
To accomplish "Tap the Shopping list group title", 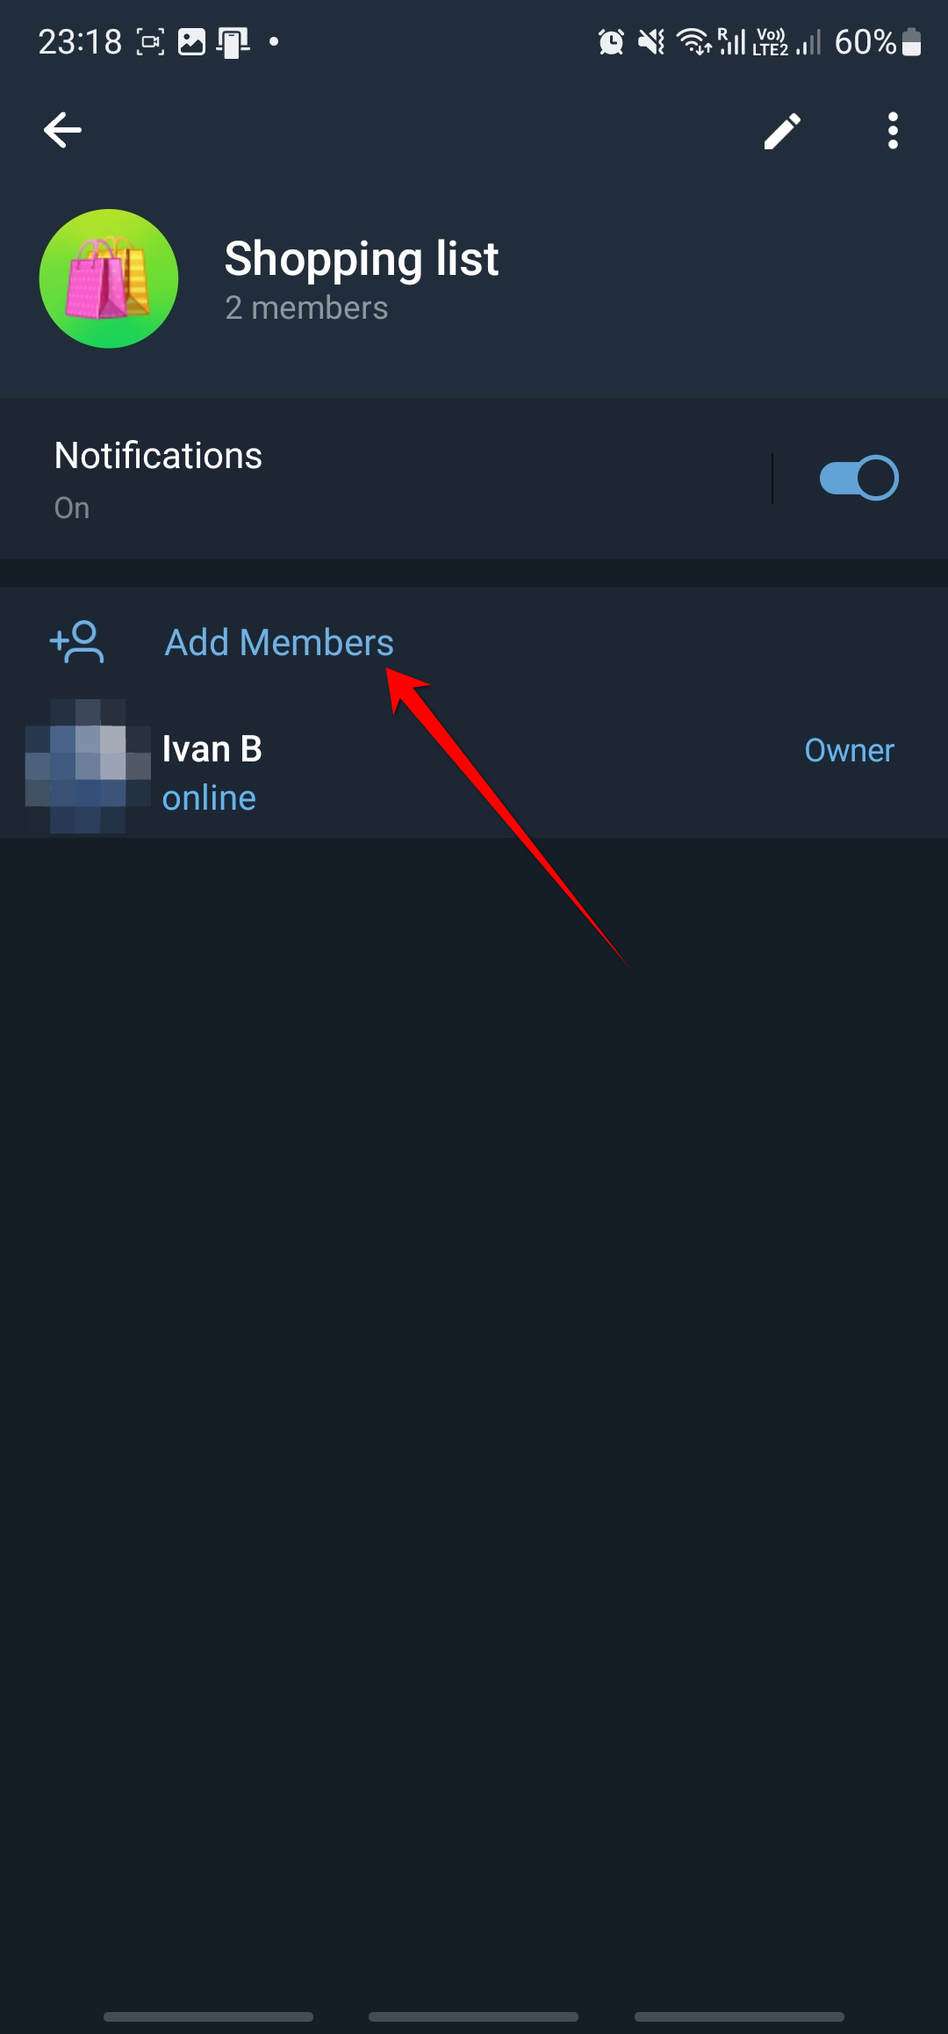I will tap(362, 259).
